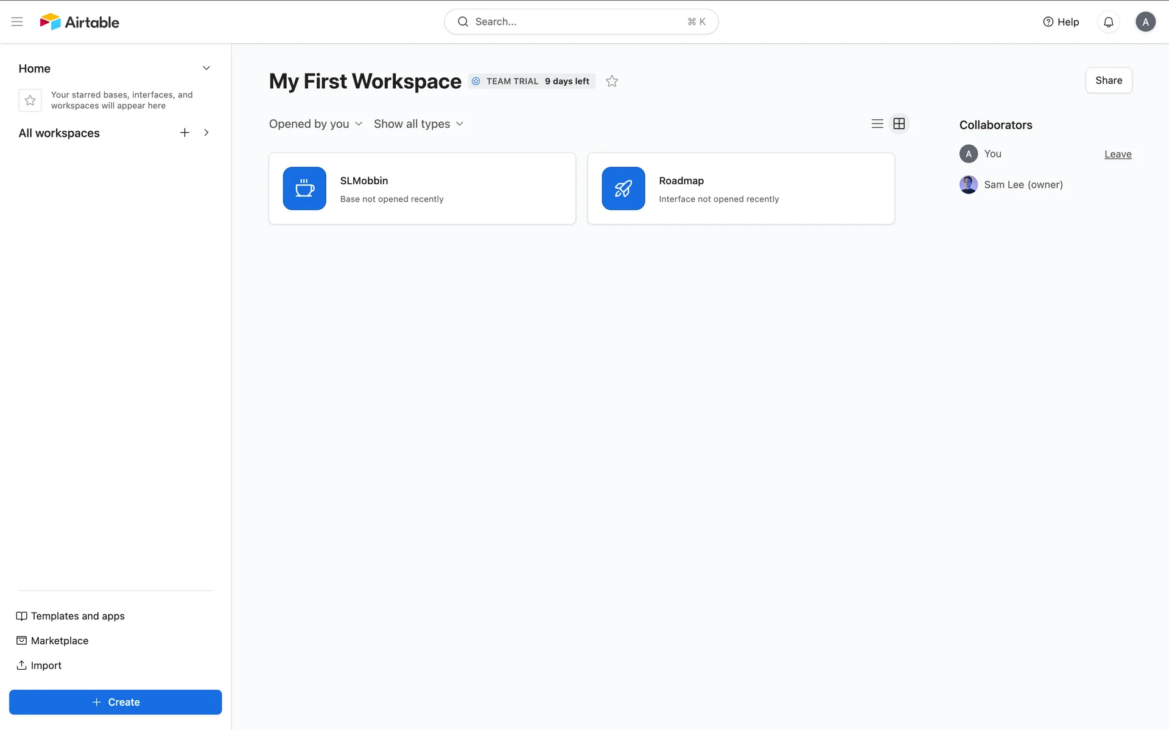Click the SLMobbin coffee cup icon
1169x730 pixels.
pos(304,189)
